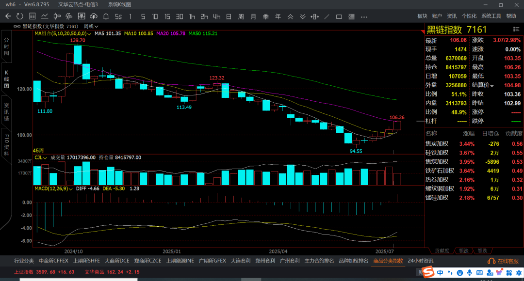Click the list icon beside 黑链指数 7161 header
The image size is (524, 281).
click(516, 30)
